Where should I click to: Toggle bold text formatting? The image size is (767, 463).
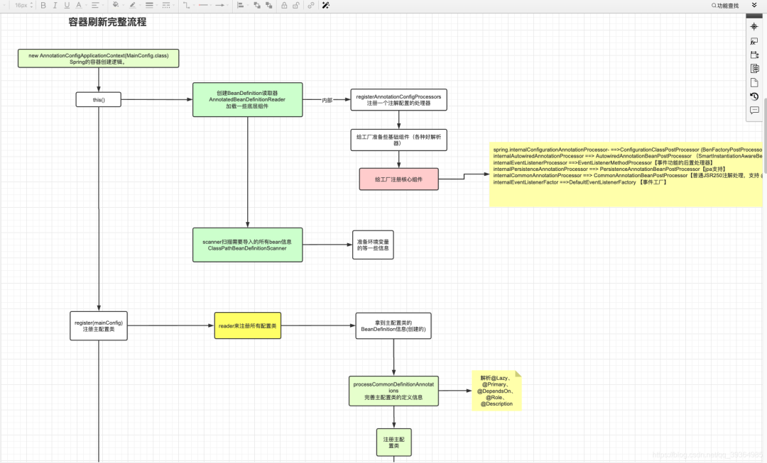43,6
